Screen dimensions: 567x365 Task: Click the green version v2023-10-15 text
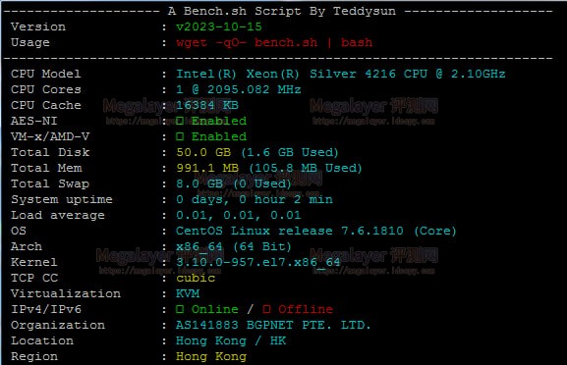(x=219, y=26)
